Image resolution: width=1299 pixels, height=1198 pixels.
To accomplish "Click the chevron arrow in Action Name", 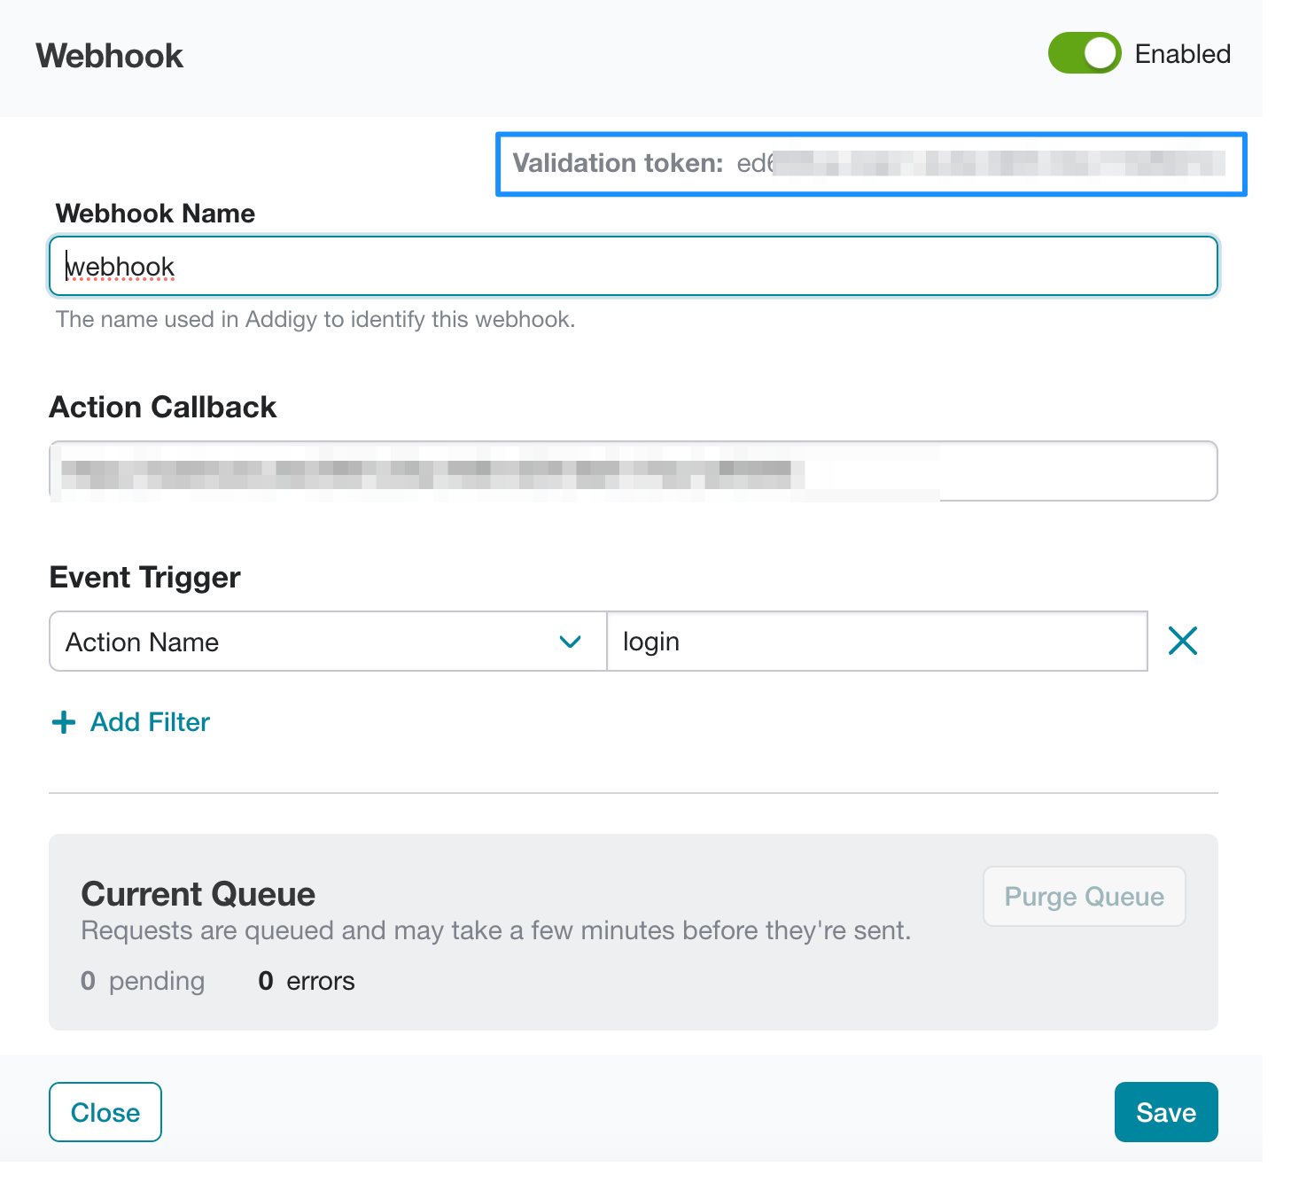I will (x=570, y=642).
